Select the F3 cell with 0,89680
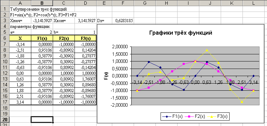Viewport: 267px width, 126px height. pos(86,85)
